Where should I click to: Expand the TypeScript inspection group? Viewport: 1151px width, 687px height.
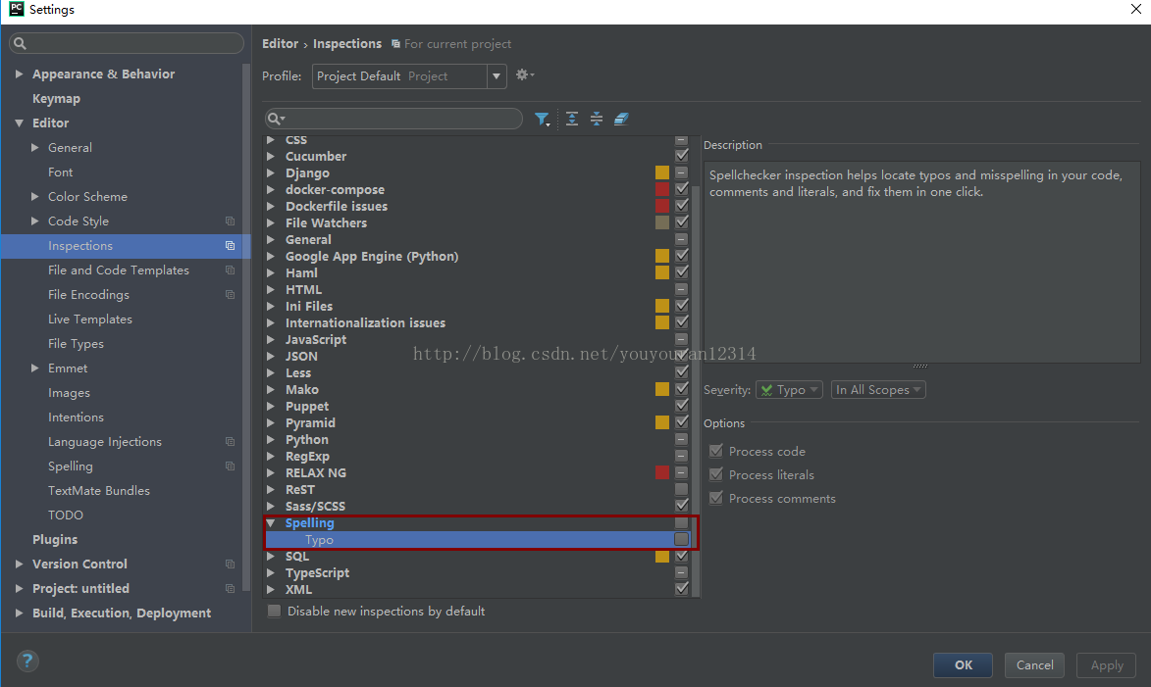(x=271, y=572)
